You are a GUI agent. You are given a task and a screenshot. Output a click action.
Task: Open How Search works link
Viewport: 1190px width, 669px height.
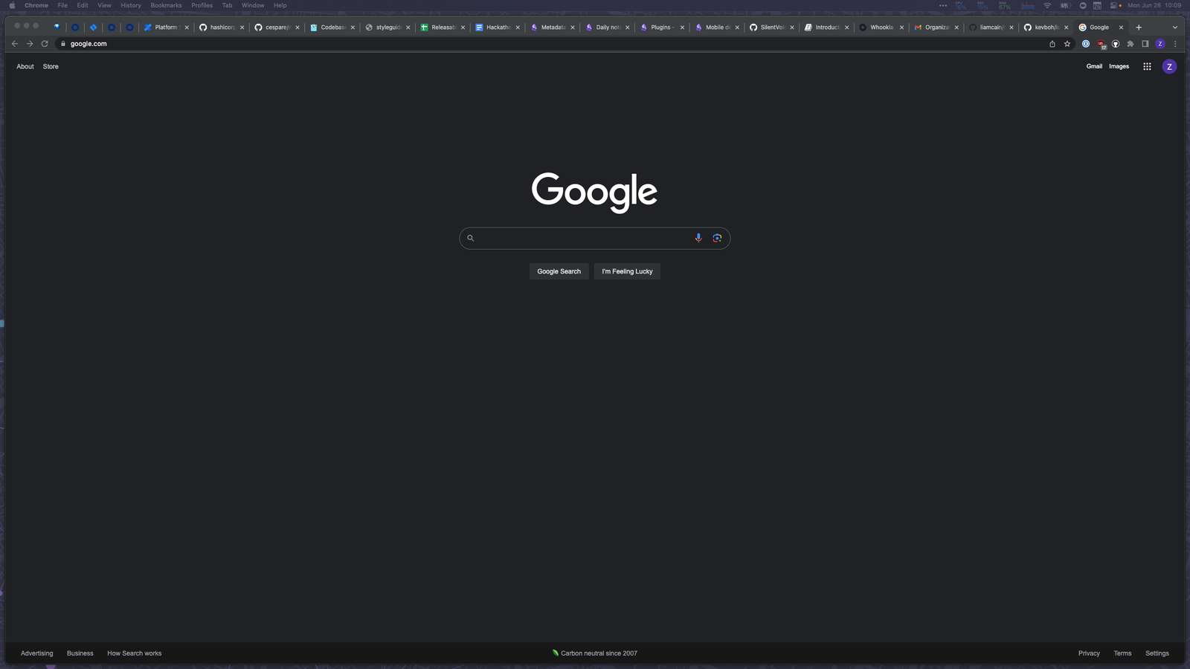(x=135, y=653)
